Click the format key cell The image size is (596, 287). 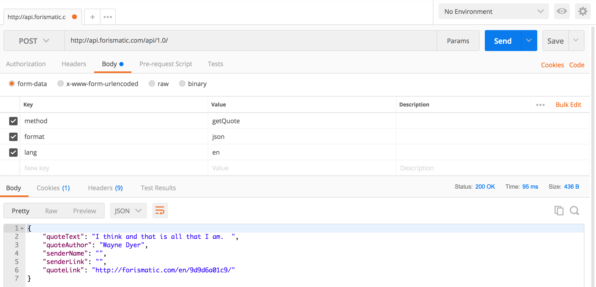pyautogui.click(x=114, y=137)
